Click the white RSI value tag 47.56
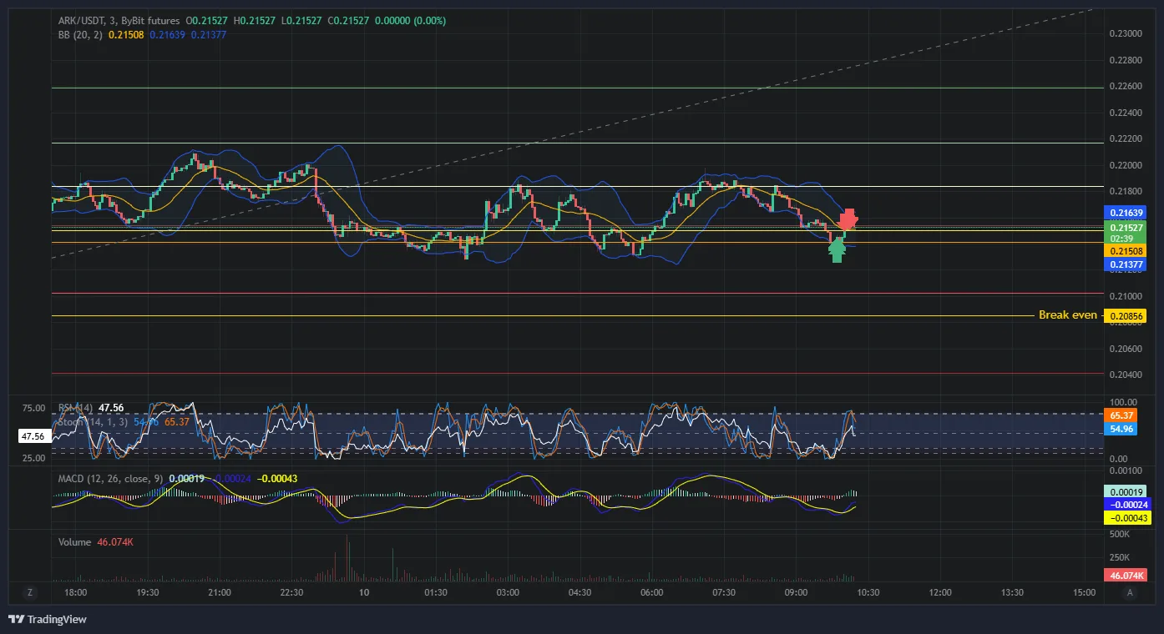This screenshot has height=634, width=1164. [x=33, y=435]
